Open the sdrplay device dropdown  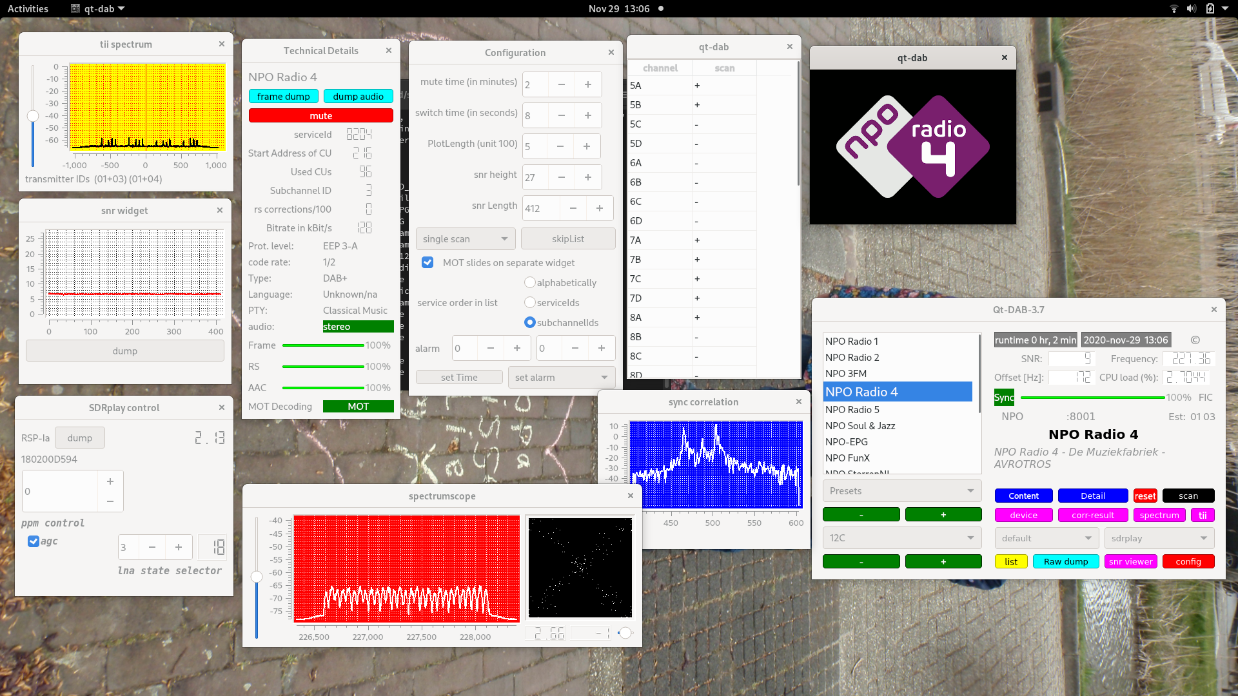pyautogui.click(x=1159, y=537)
